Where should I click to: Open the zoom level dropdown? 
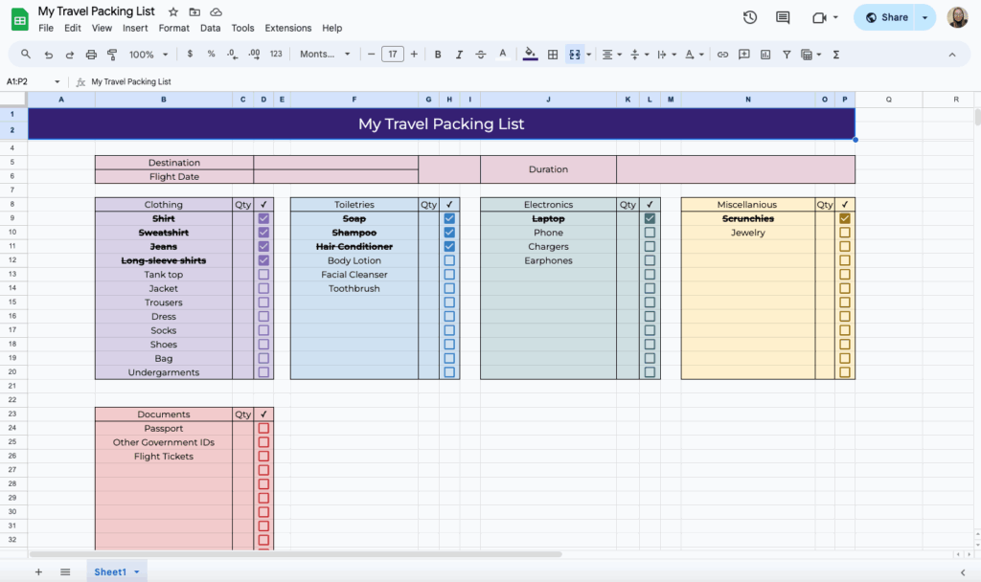(x=146, y=55)
